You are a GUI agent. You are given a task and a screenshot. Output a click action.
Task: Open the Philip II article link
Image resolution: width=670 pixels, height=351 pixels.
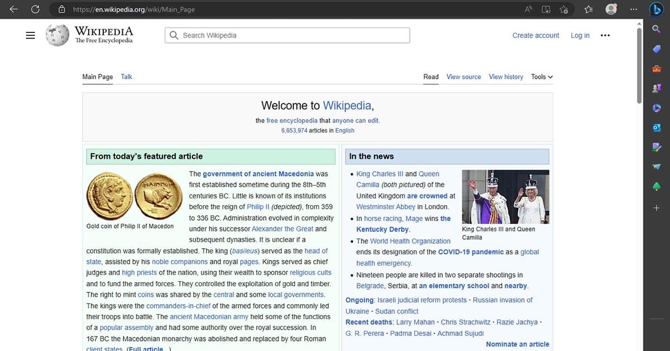click(257, 206)
